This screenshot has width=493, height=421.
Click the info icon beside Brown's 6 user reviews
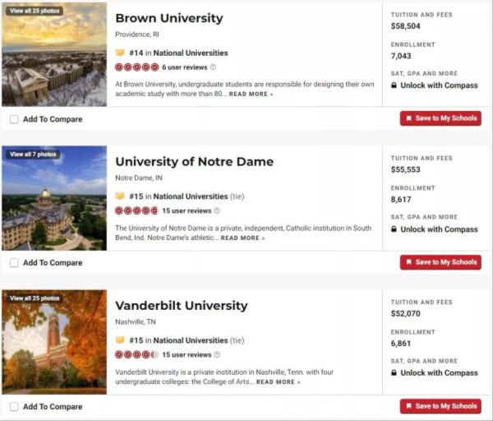(213, 67)
